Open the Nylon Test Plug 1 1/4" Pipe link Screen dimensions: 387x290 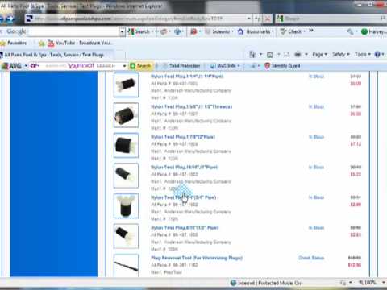(x=187, y=77)
